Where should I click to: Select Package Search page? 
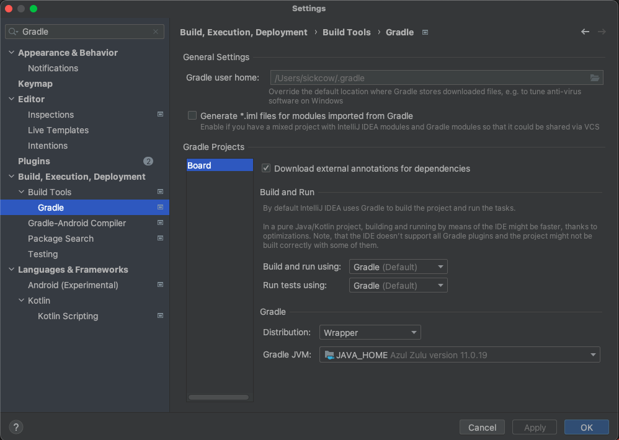[61, 239]
